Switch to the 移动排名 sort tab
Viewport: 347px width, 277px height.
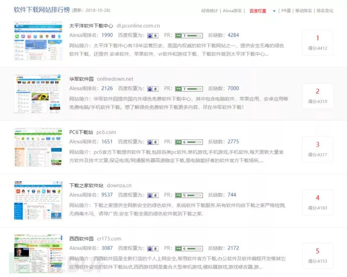click(x=303, y=11)
